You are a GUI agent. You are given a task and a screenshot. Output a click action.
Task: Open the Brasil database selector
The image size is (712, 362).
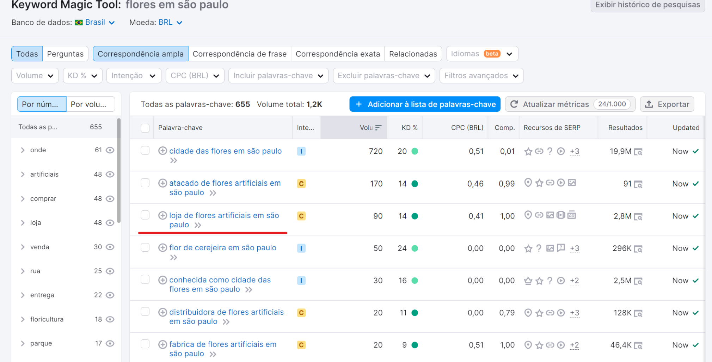pyautogui.click(x=95, y=22)
